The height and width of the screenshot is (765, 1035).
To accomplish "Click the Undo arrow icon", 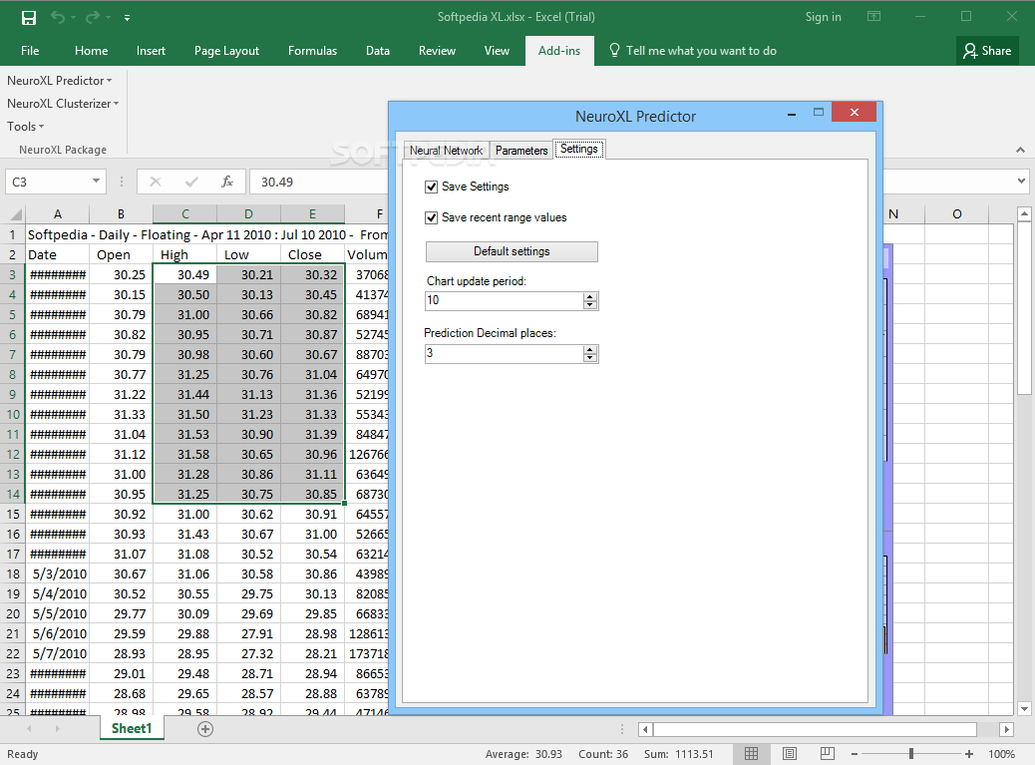I will click(58, 17).
